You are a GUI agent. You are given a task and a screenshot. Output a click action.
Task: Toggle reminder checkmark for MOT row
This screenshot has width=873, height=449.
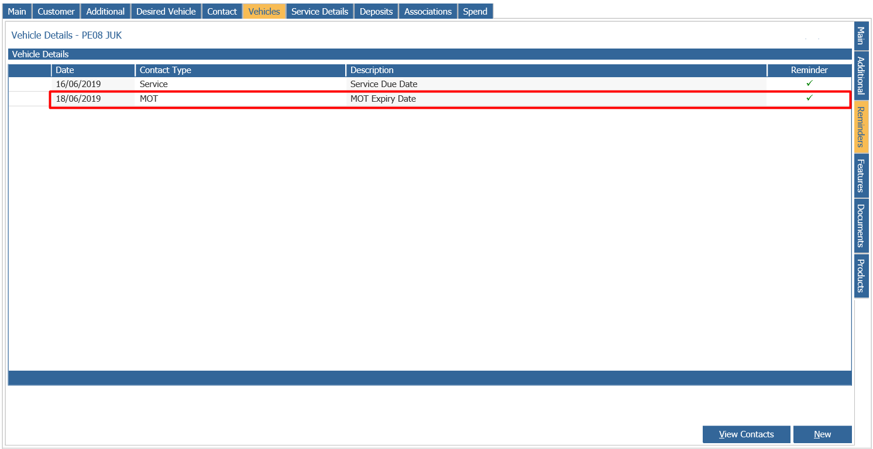(x=809, y=98)
